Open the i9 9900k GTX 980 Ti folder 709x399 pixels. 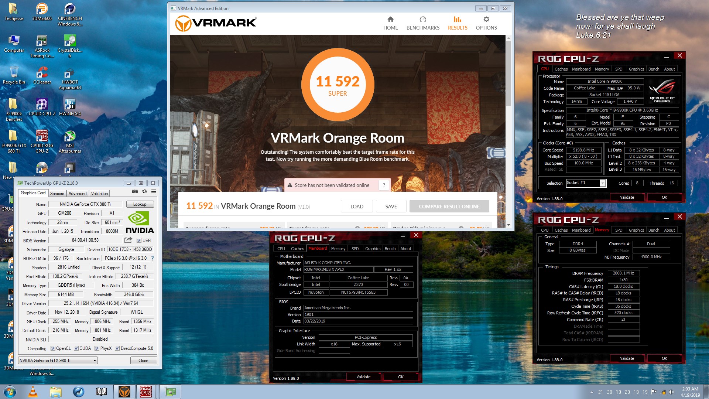pos(14,142)
